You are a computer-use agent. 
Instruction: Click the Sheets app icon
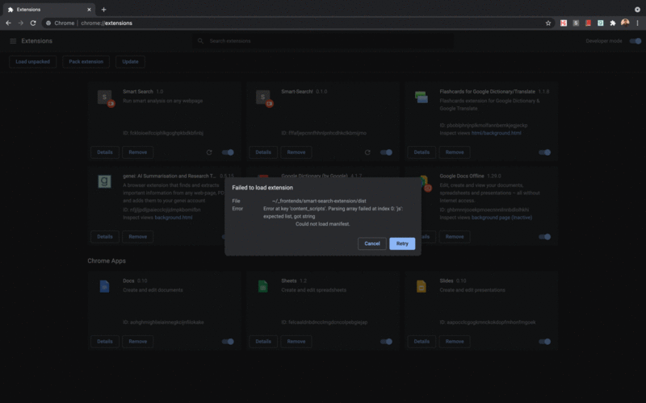(263, 286)
